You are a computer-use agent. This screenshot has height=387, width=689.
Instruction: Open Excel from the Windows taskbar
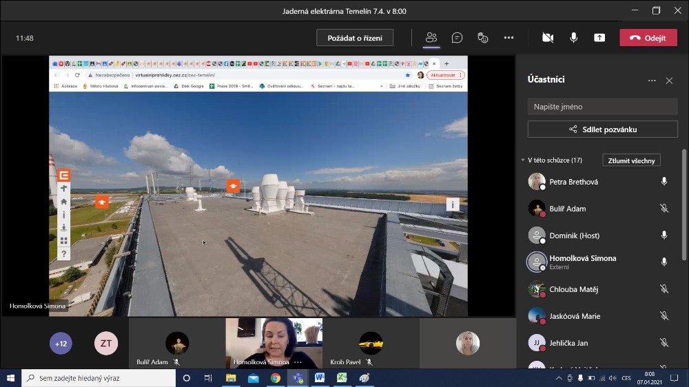(342, 378)
